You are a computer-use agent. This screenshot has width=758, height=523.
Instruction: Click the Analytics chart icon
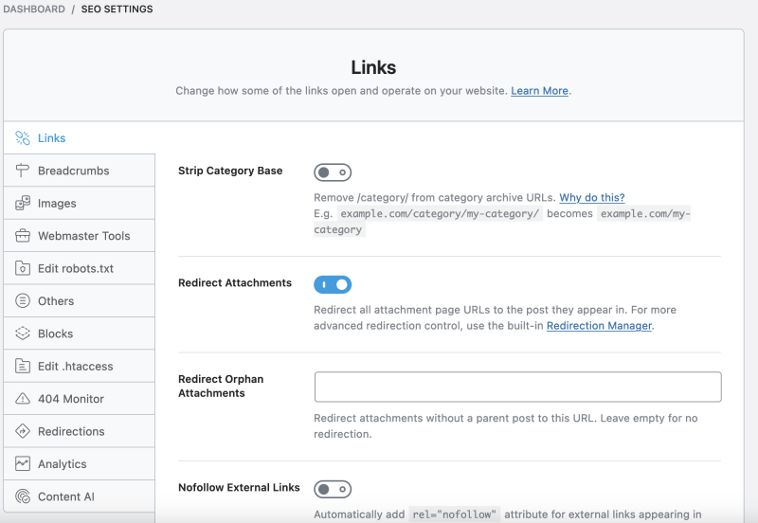coord(22,463)
